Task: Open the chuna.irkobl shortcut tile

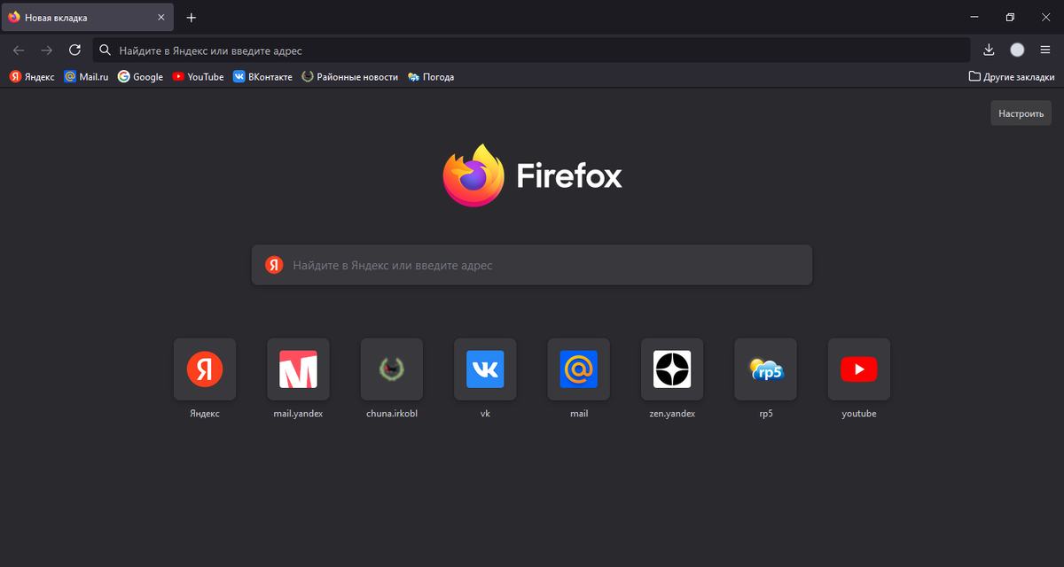Action: pos(391,369)
